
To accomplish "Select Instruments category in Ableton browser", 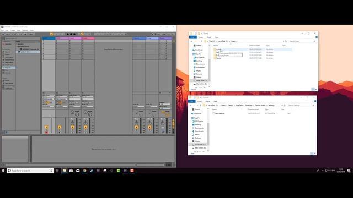I will tap(9, 57).
